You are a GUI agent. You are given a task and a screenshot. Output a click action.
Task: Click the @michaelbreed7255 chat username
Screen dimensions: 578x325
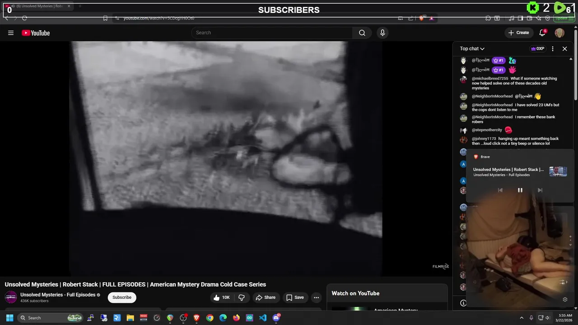click(490, 79)
